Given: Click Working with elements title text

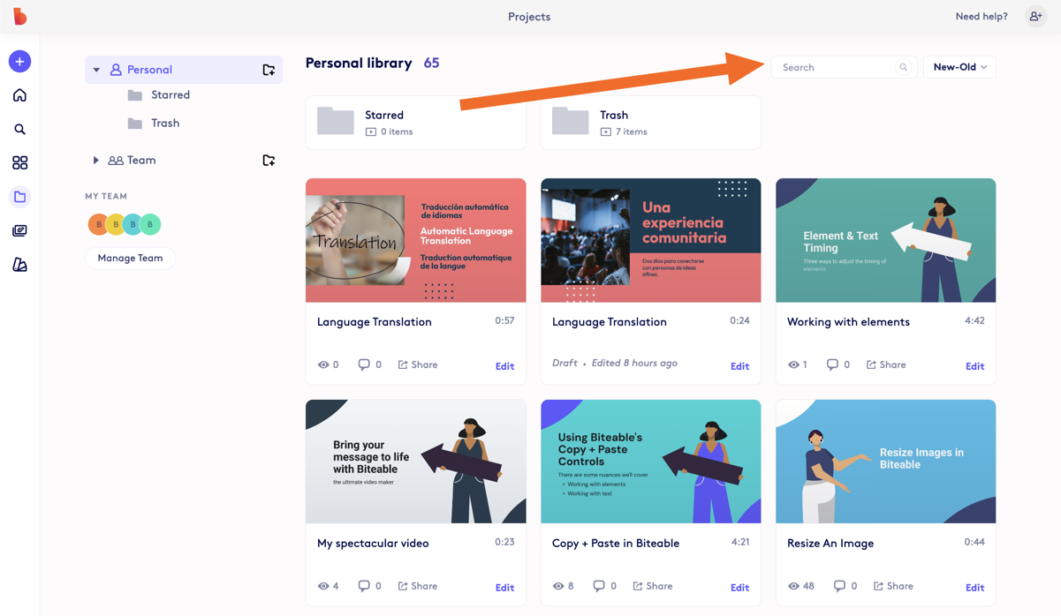Looking at the screenshot, I should 848,322.
